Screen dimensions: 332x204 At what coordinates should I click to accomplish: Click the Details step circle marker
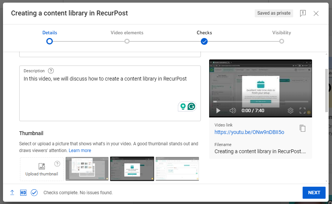[x=49, y=41]
